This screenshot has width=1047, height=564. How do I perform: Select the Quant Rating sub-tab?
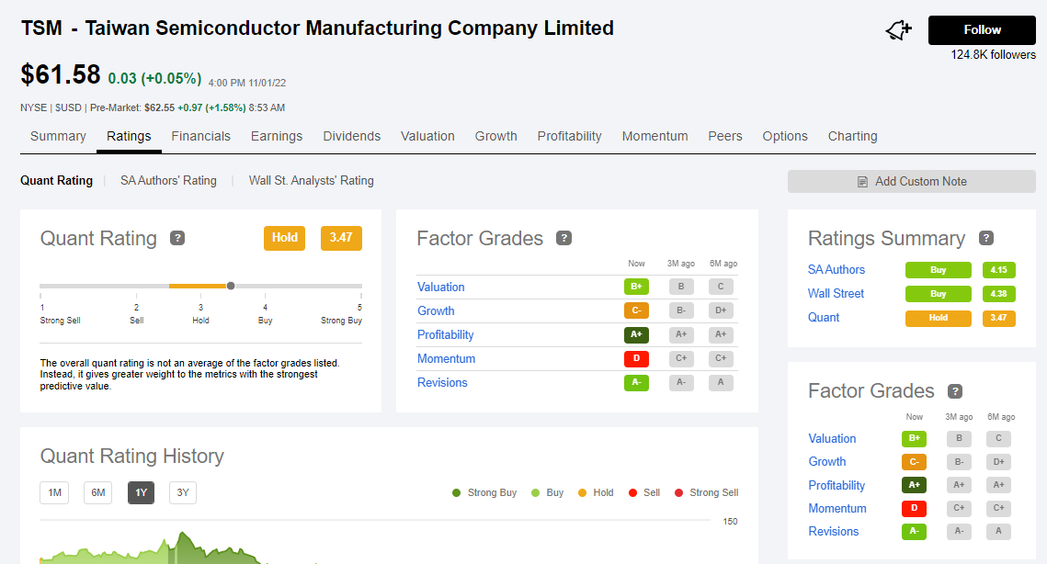coord(57,180)
